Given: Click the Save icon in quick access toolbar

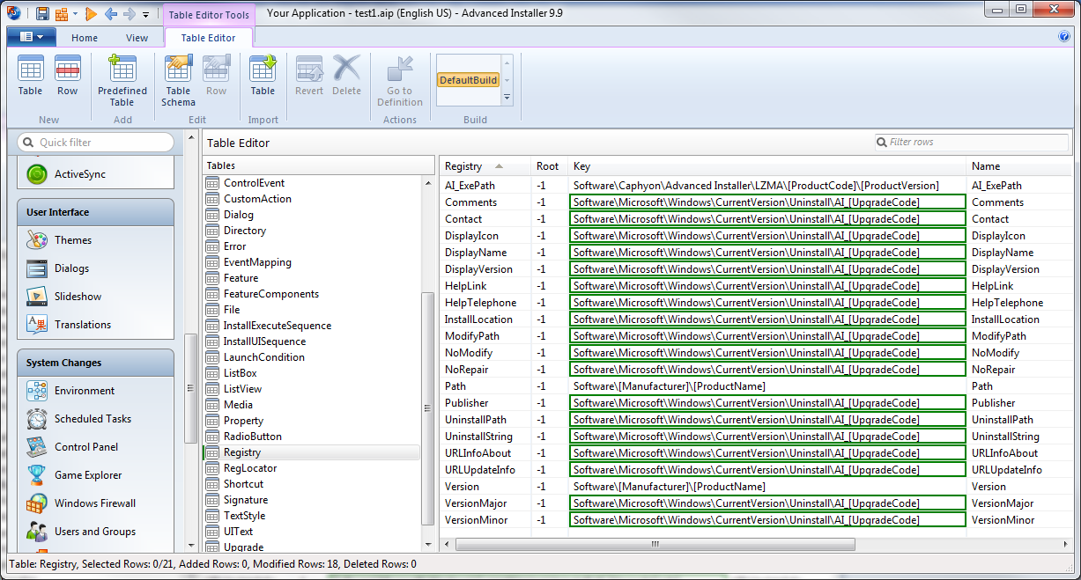Looking at the screenshot, I should 42,14.
